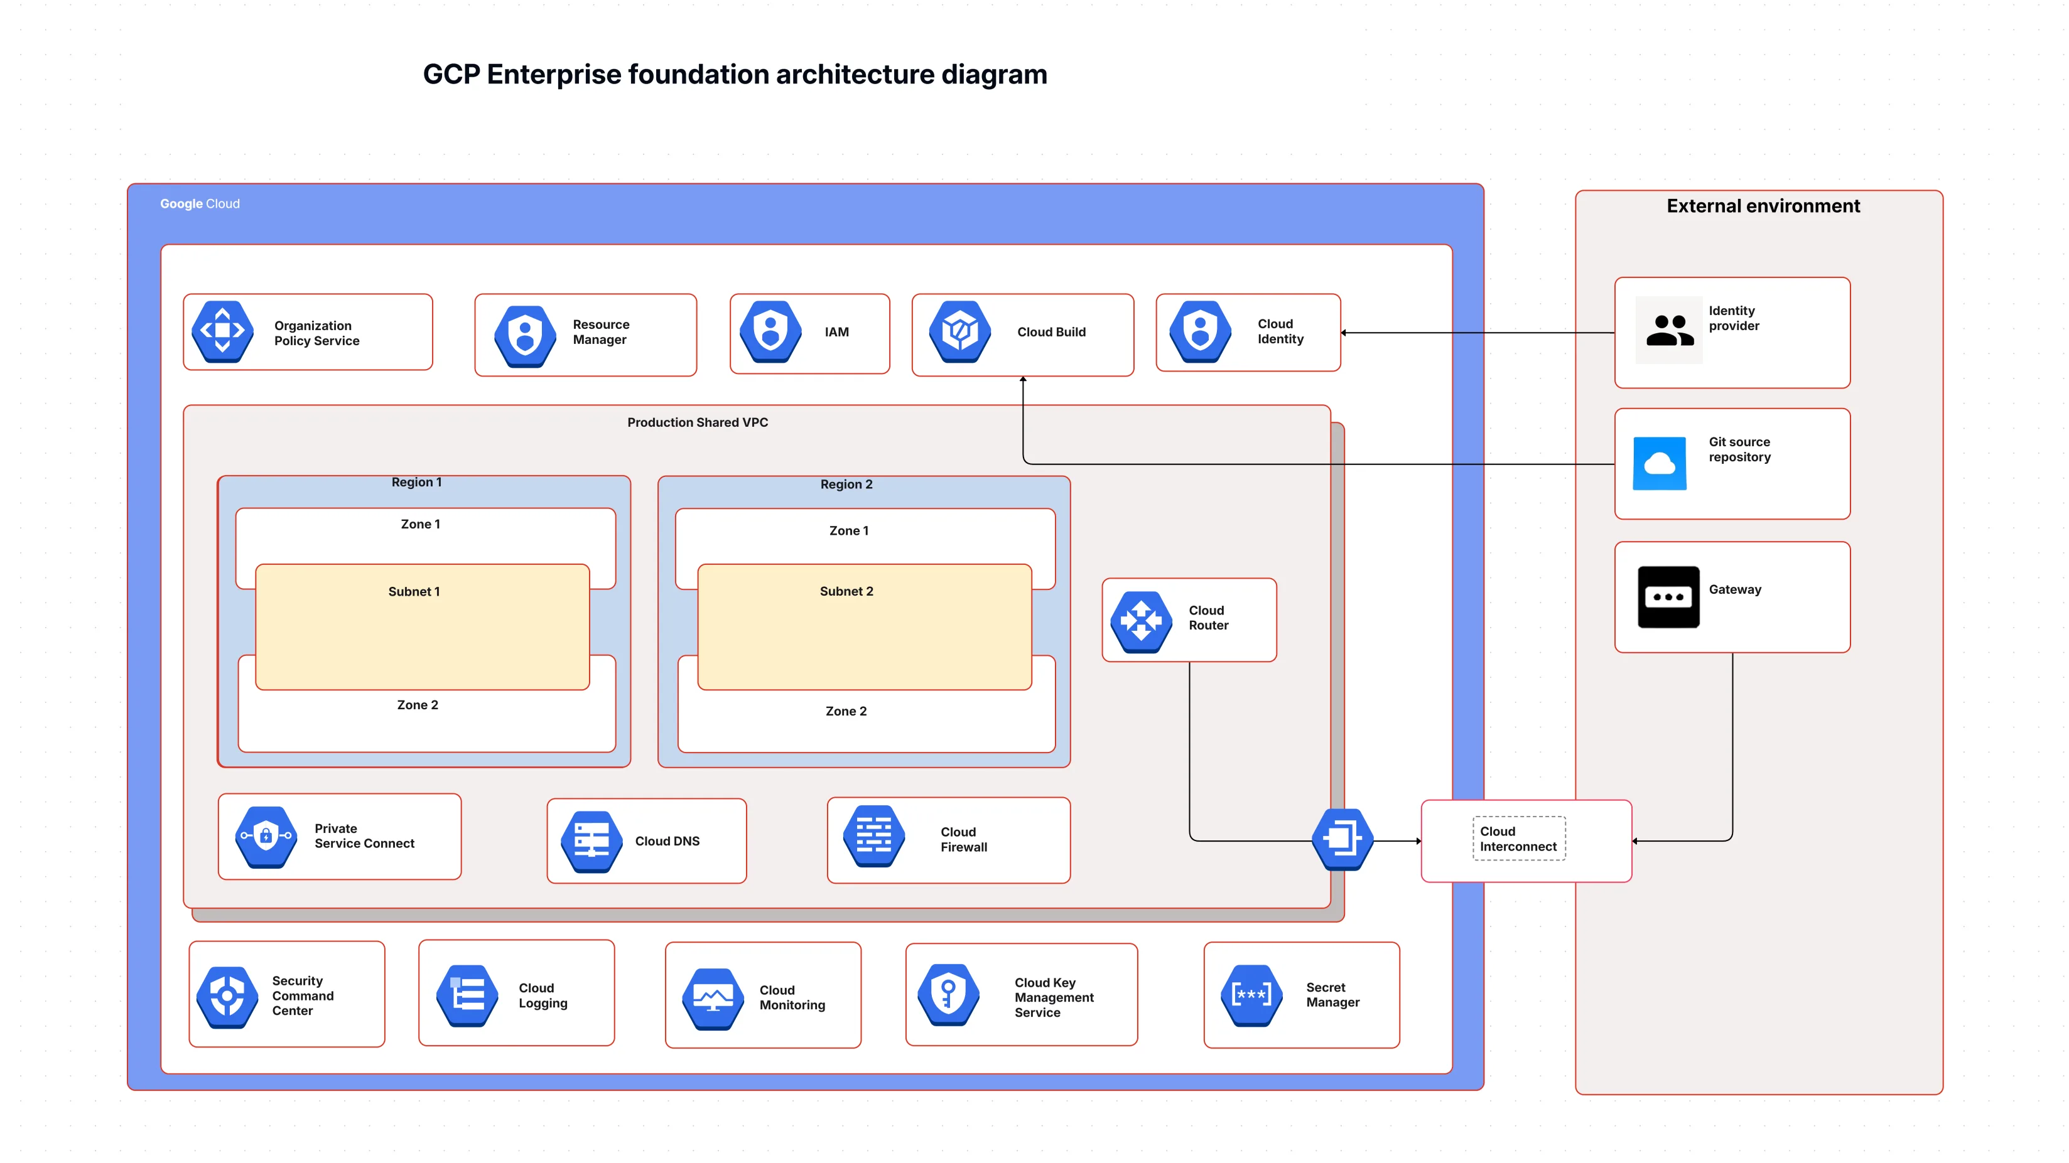Select the IAM hexagon icon

(x=772, y=332)
